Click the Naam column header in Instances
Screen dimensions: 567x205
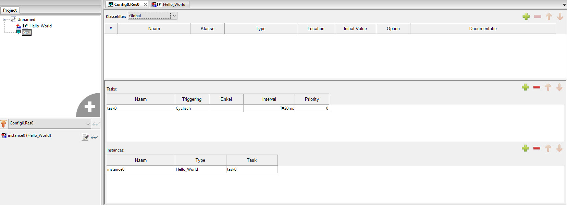coord(141,160)
